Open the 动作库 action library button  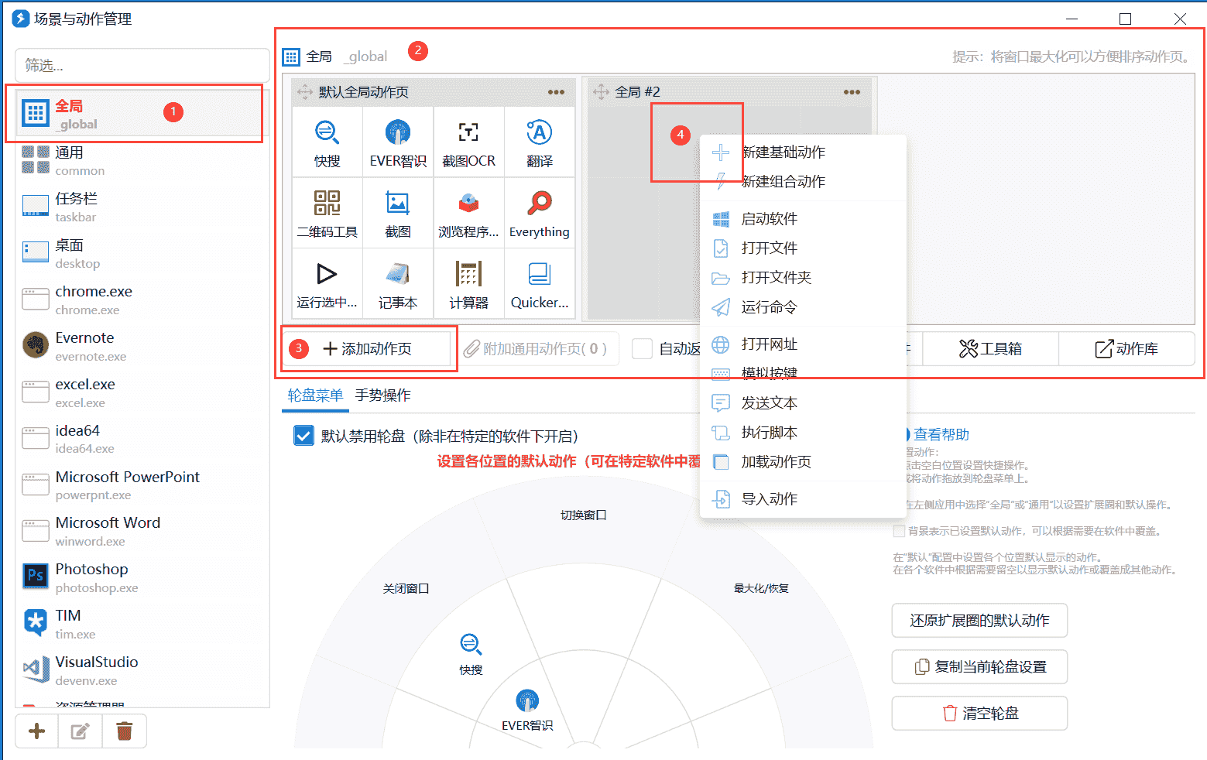tap(1126, 349)
